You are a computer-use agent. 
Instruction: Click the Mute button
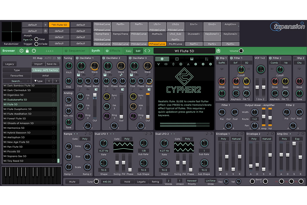[72, 182]
